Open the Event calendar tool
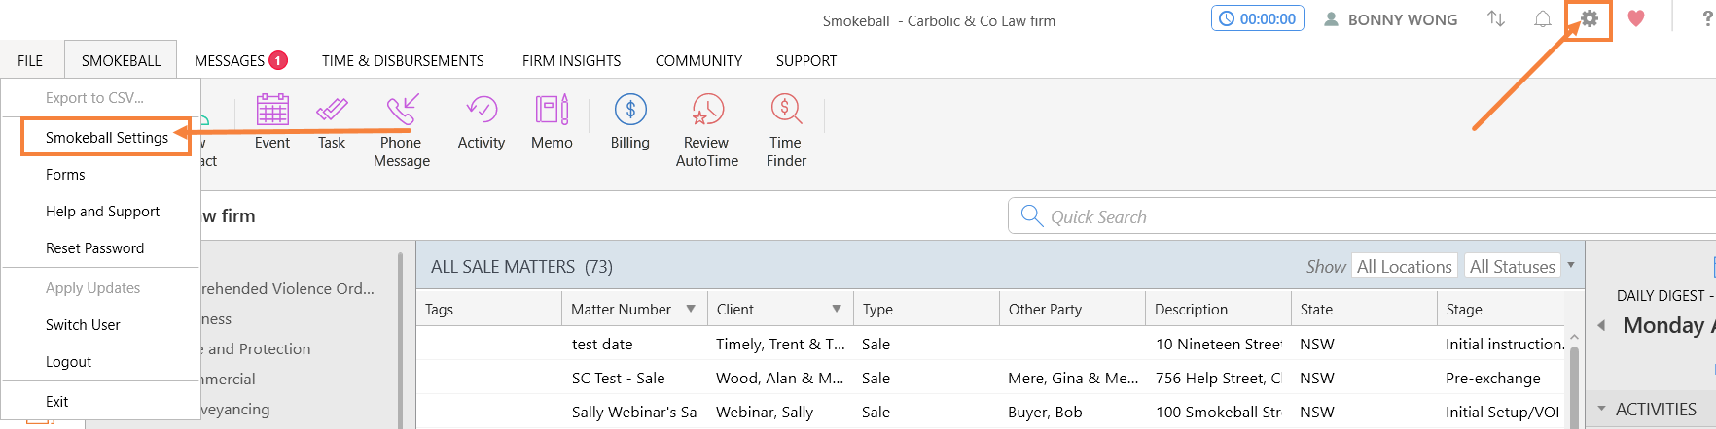The width and height of the screenshot is (1716, 429). coord(272,122)
